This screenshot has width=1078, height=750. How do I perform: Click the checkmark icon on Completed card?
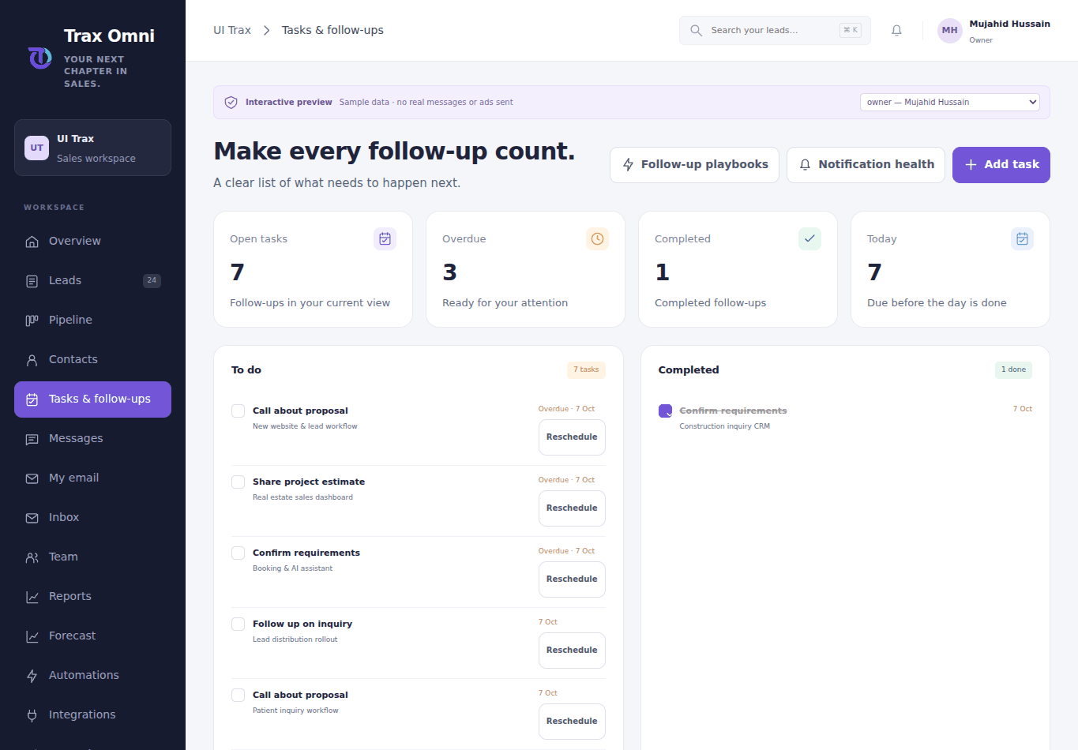pyautogui.click(x=809, y=238)
